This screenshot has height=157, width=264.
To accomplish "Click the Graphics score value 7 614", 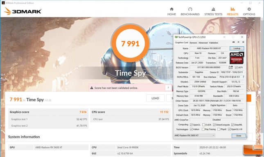I will coord(83,112).
